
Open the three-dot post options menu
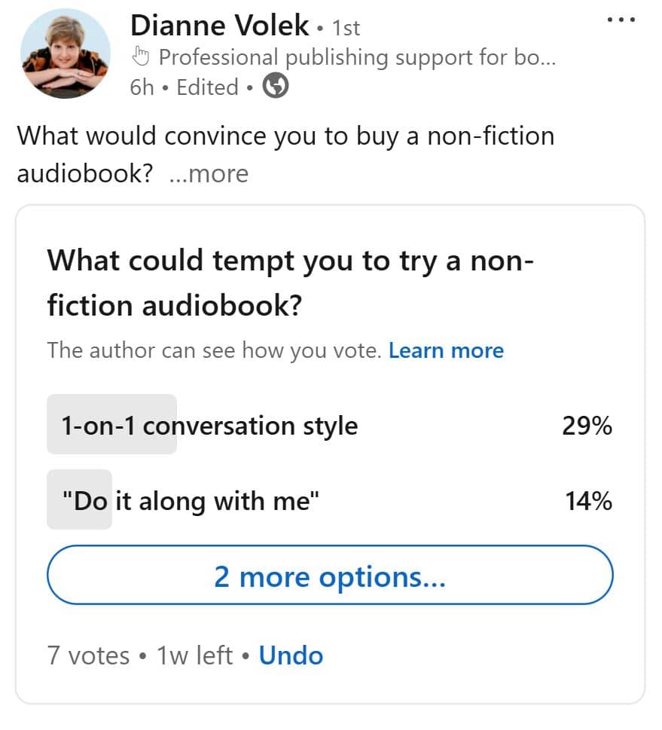tap(621, 20)
